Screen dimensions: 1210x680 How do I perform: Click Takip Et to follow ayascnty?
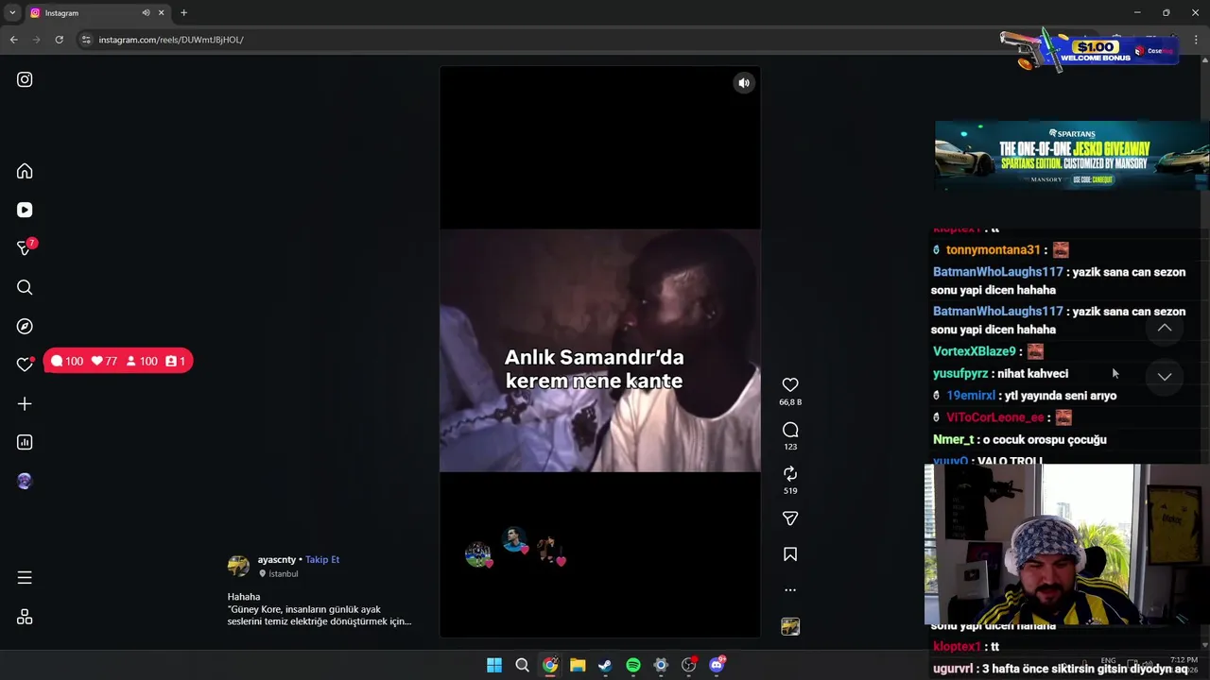322,559
